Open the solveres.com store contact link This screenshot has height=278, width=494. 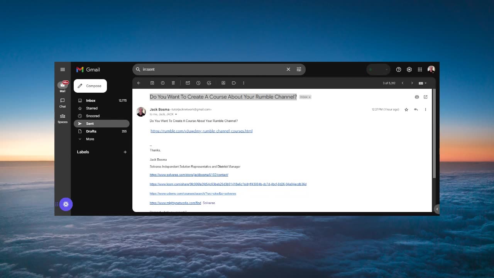point(189,175)
